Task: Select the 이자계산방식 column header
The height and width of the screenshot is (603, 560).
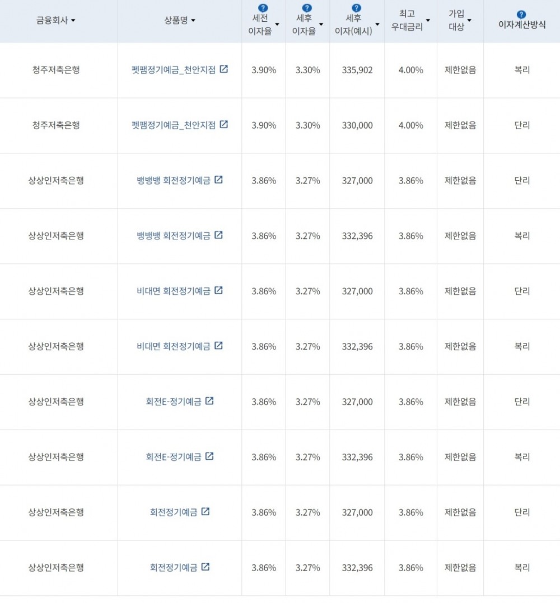Action: (523, 23)
